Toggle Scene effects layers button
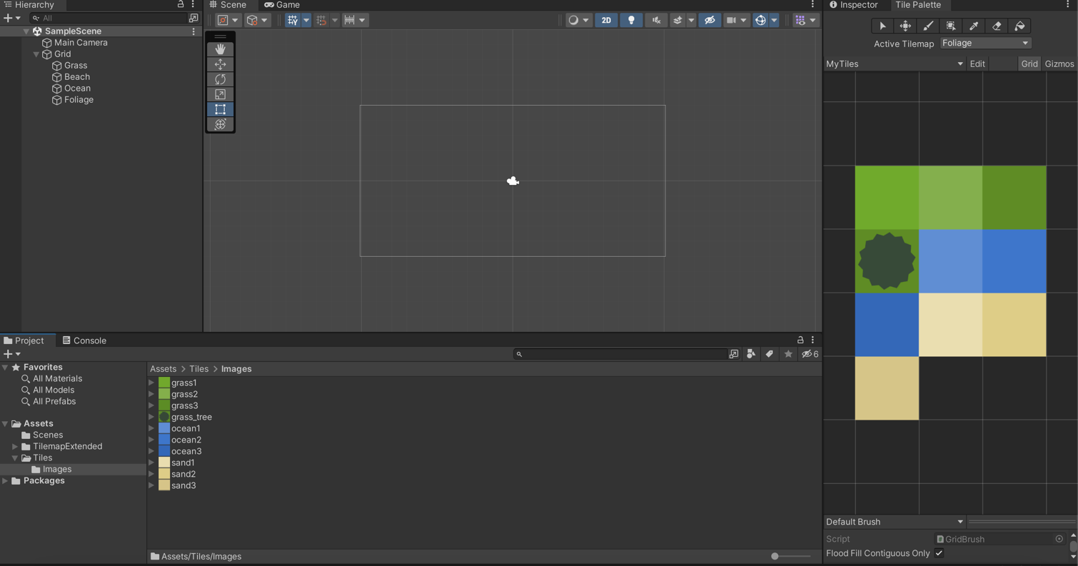The width and height of the screenshot is (1078, 566). click(677, 20)
